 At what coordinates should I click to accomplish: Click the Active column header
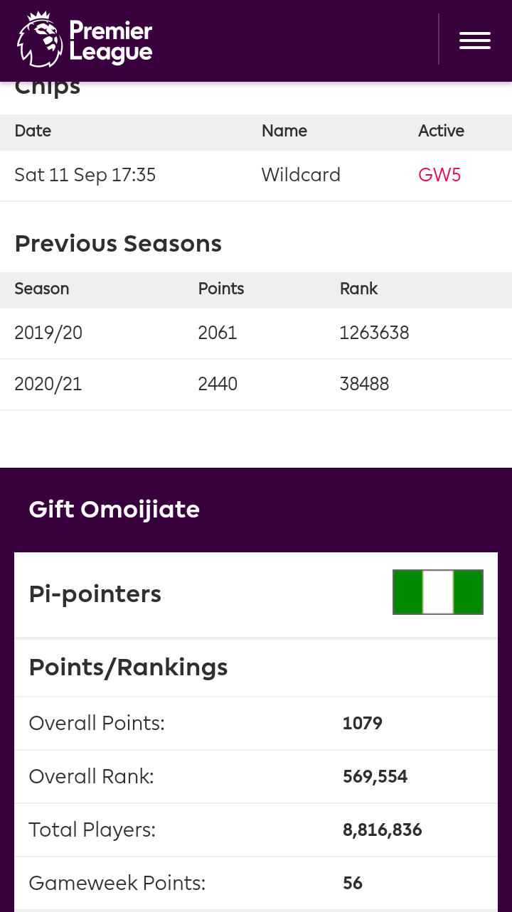tap(441, 131)
